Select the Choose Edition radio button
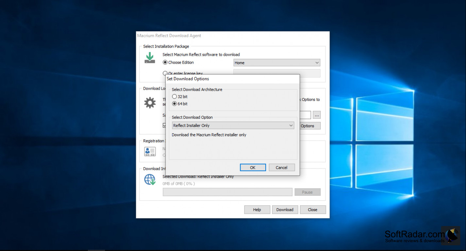This screenshot has width=466, height=251. click(x=165, y=62)
